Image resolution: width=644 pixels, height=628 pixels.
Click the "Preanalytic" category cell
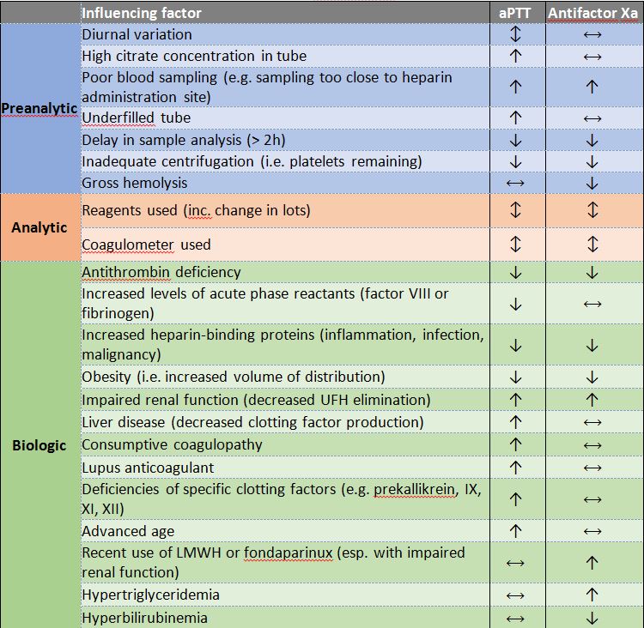tap(39, 109)
